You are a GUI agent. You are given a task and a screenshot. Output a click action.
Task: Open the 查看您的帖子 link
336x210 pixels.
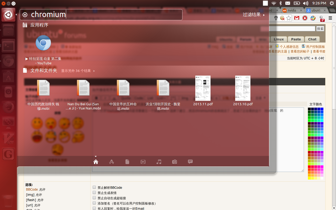point(300,51)
